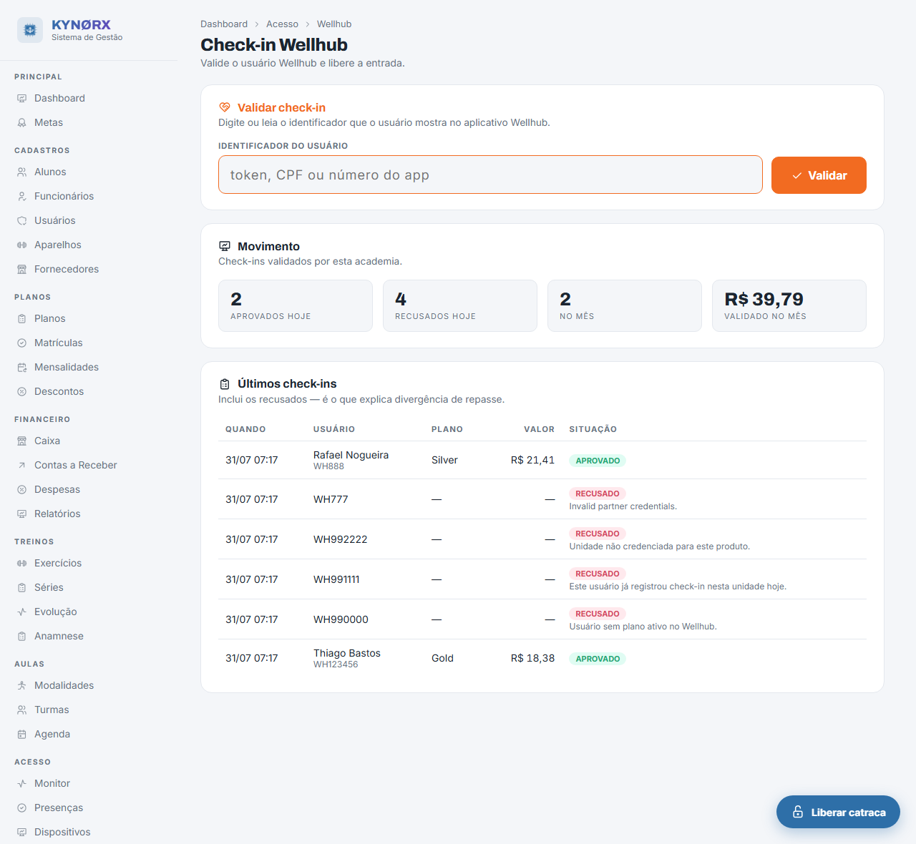Click the R$ 21,41 value cell

click(x=532, y=460)
